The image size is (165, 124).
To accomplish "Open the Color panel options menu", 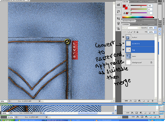I will (155, 2).
